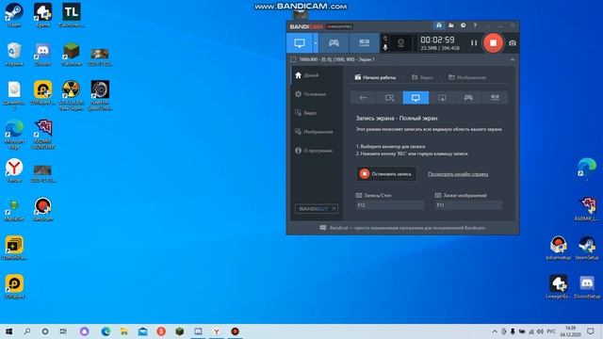Open the notification center icon in taskbar
Image resolution: width=603 pixels, height=339 pixels.
pyautogui.click(x=591, y=331)
